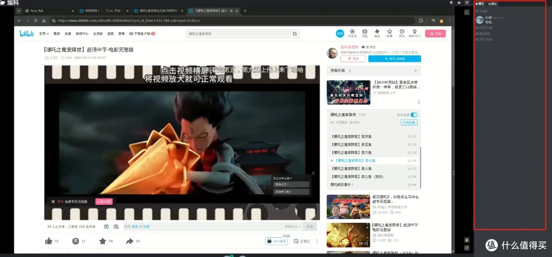Select 我选太乙 vote option
Image resolution: width=552 pixels, height=257 pixels.
pyautogui.click(x=292, y=184)
